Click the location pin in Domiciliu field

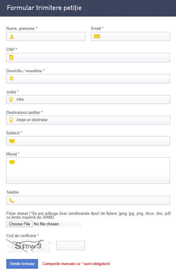click(x=11, y=79)
